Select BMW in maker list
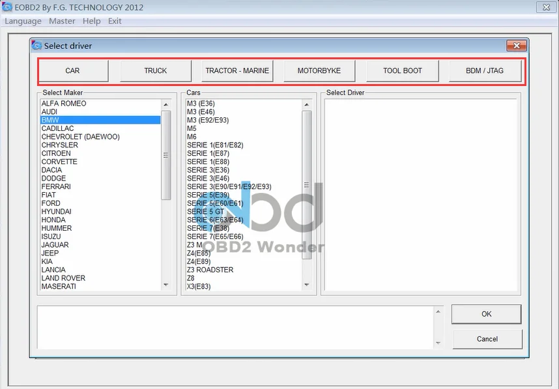 click(100, 120)
